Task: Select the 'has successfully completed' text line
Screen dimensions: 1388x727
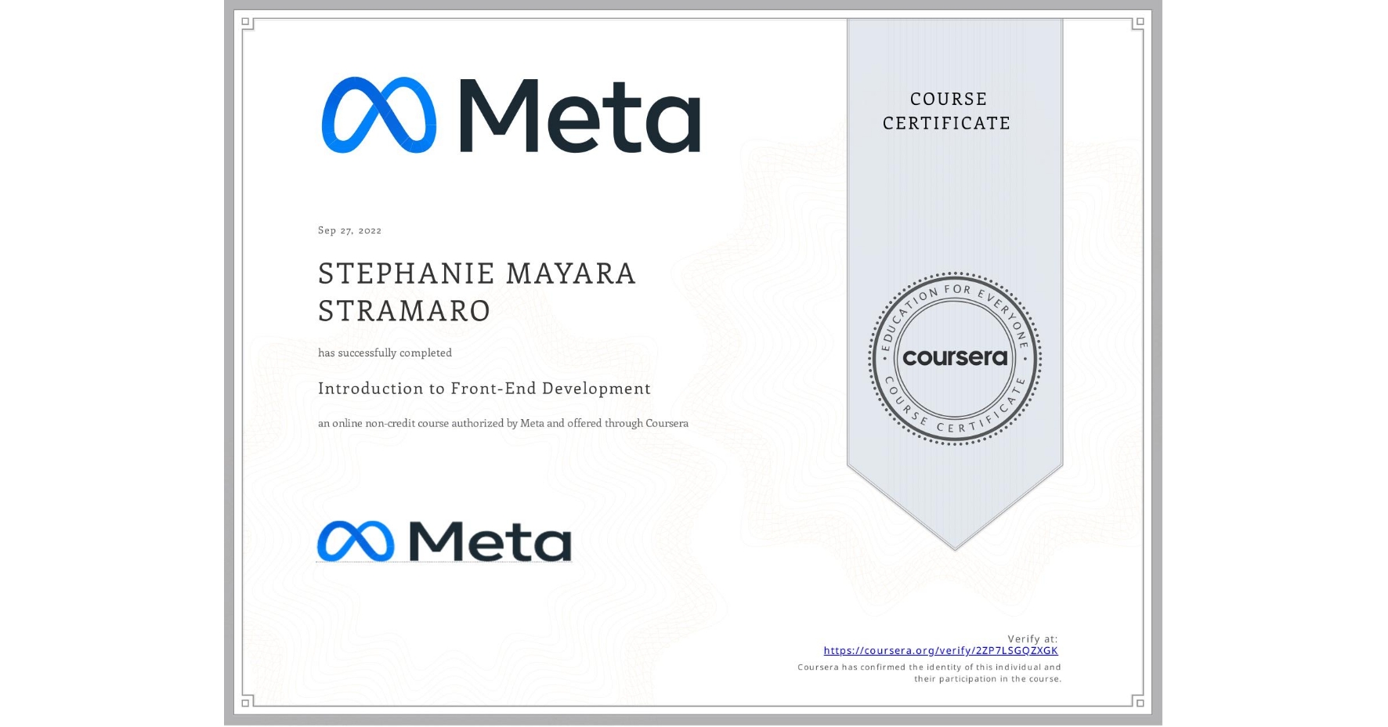Action: (385, 353)
